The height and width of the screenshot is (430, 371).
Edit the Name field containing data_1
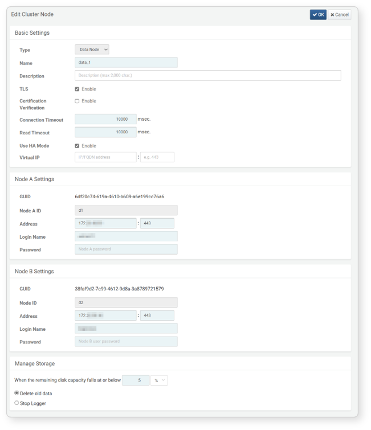tap(126, 63)
